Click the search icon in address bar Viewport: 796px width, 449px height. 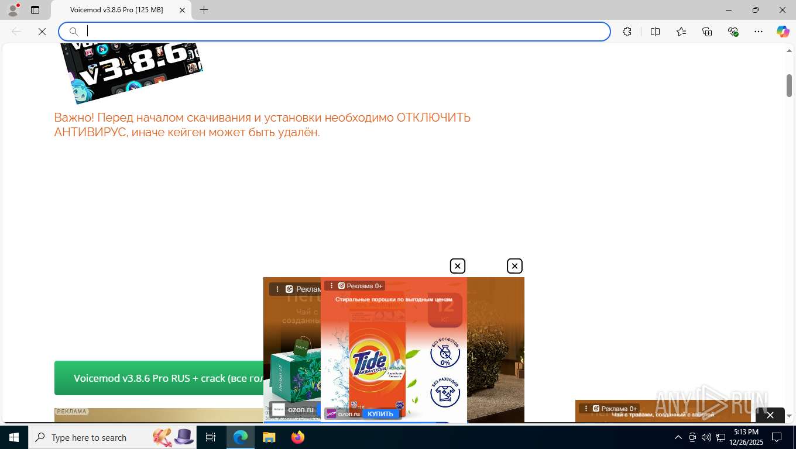coord(74,32)
